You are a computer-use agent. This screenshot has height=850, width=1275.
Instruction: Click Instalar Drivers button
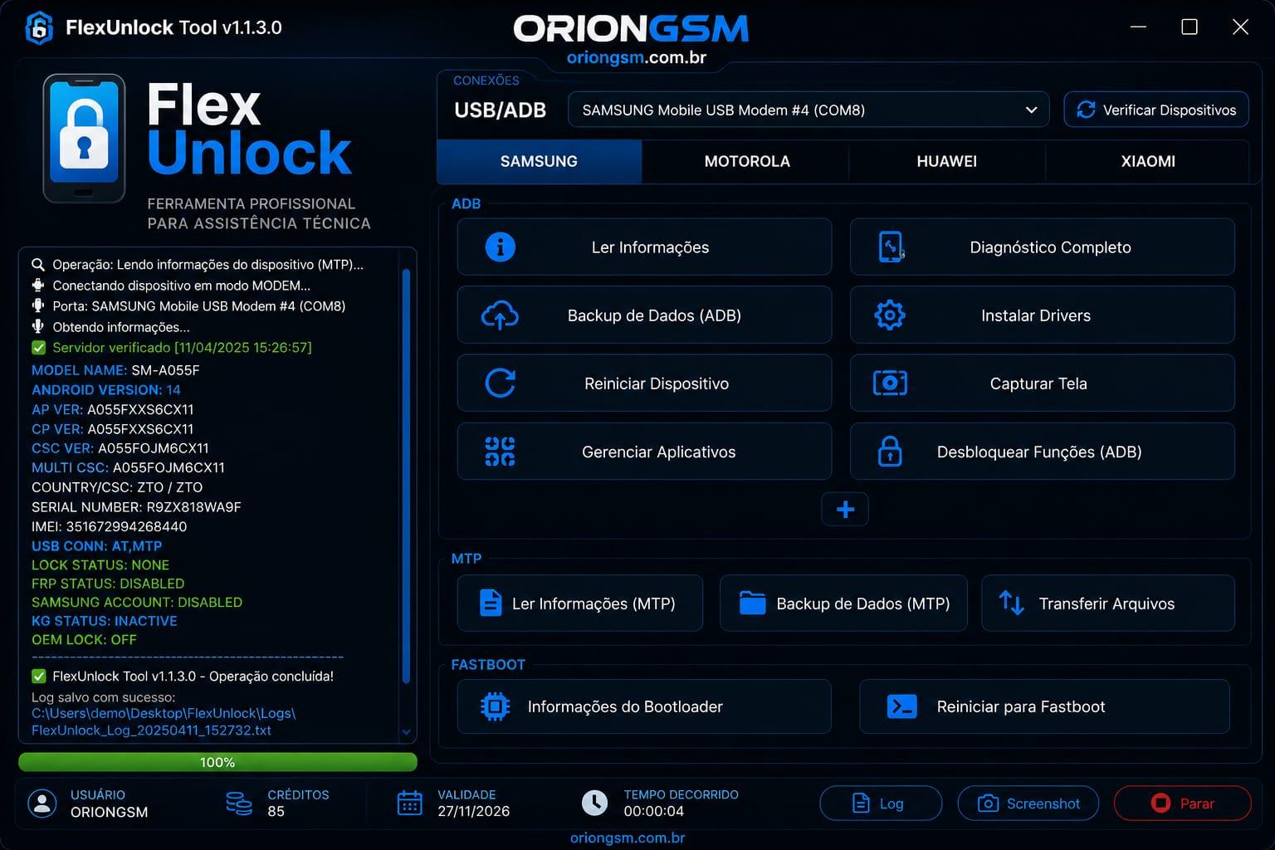click(1042, 315)
